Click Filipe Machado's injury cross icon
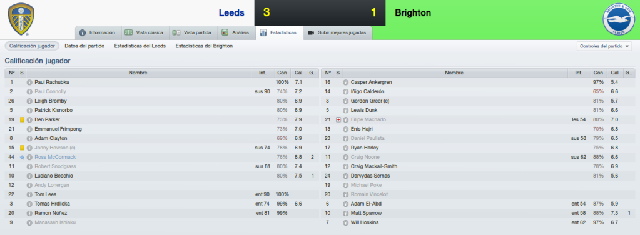640x235 pixels. (x=338, y=119)
